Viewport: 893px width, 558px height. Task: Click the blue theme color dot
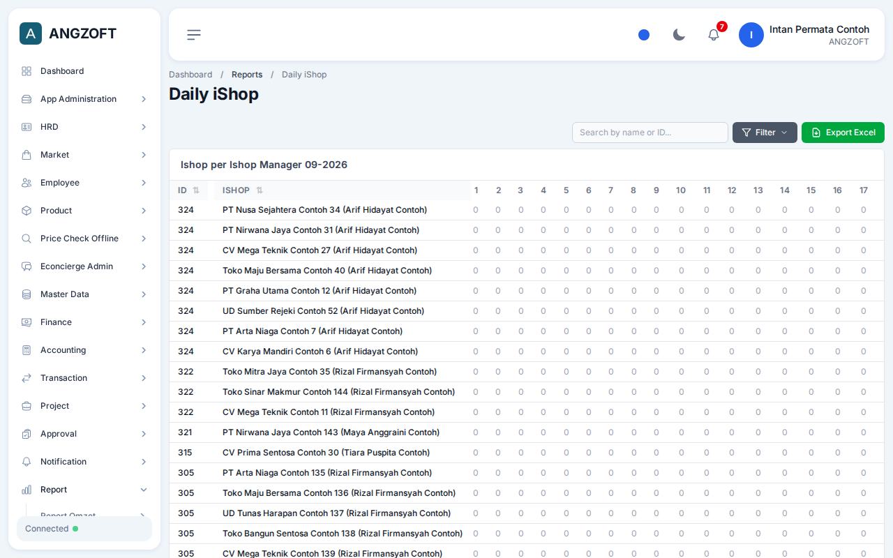point(644,35)
